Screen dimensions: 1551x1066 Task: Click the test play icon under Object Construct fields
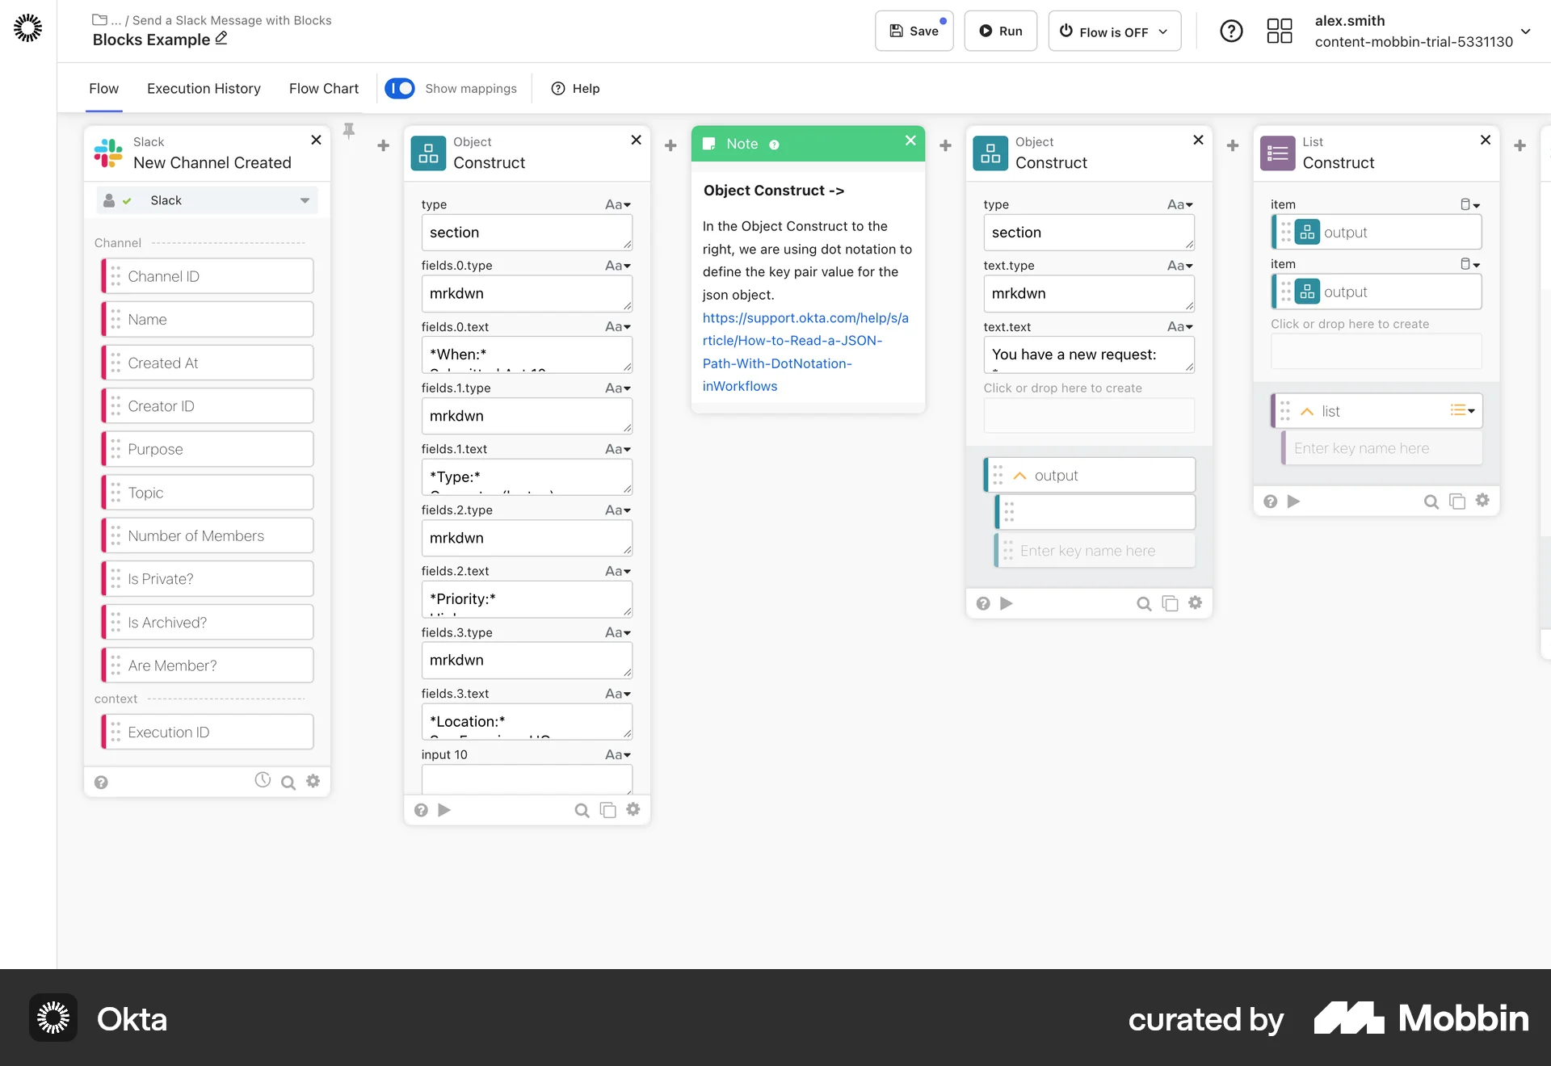(x=443, y=810)
